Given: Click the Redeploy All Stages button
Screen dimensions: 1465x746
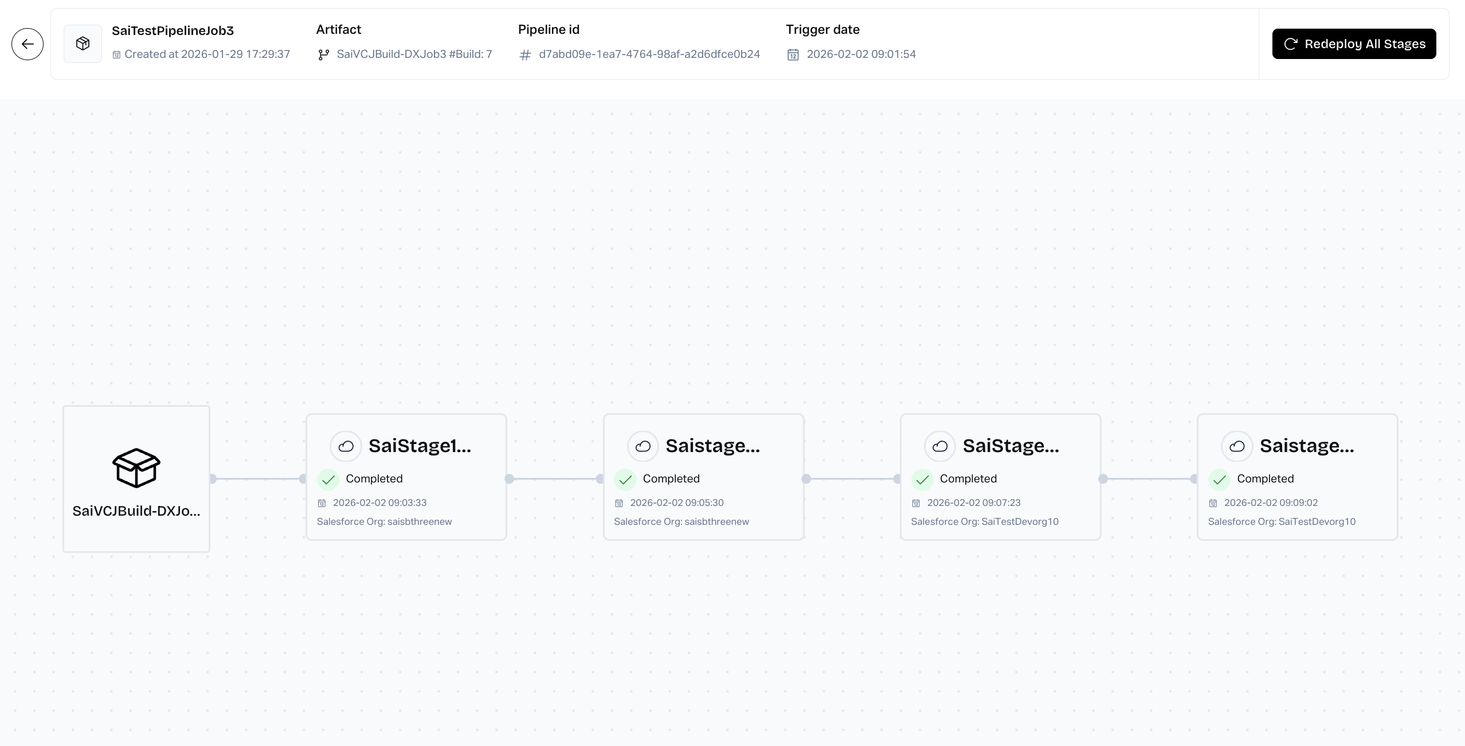Looking at the screenshot, I should 1354,44.
